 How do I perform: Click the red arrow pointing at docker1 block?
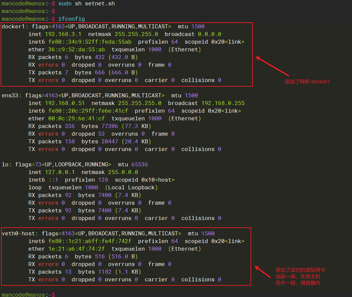(x=272, y=66)
